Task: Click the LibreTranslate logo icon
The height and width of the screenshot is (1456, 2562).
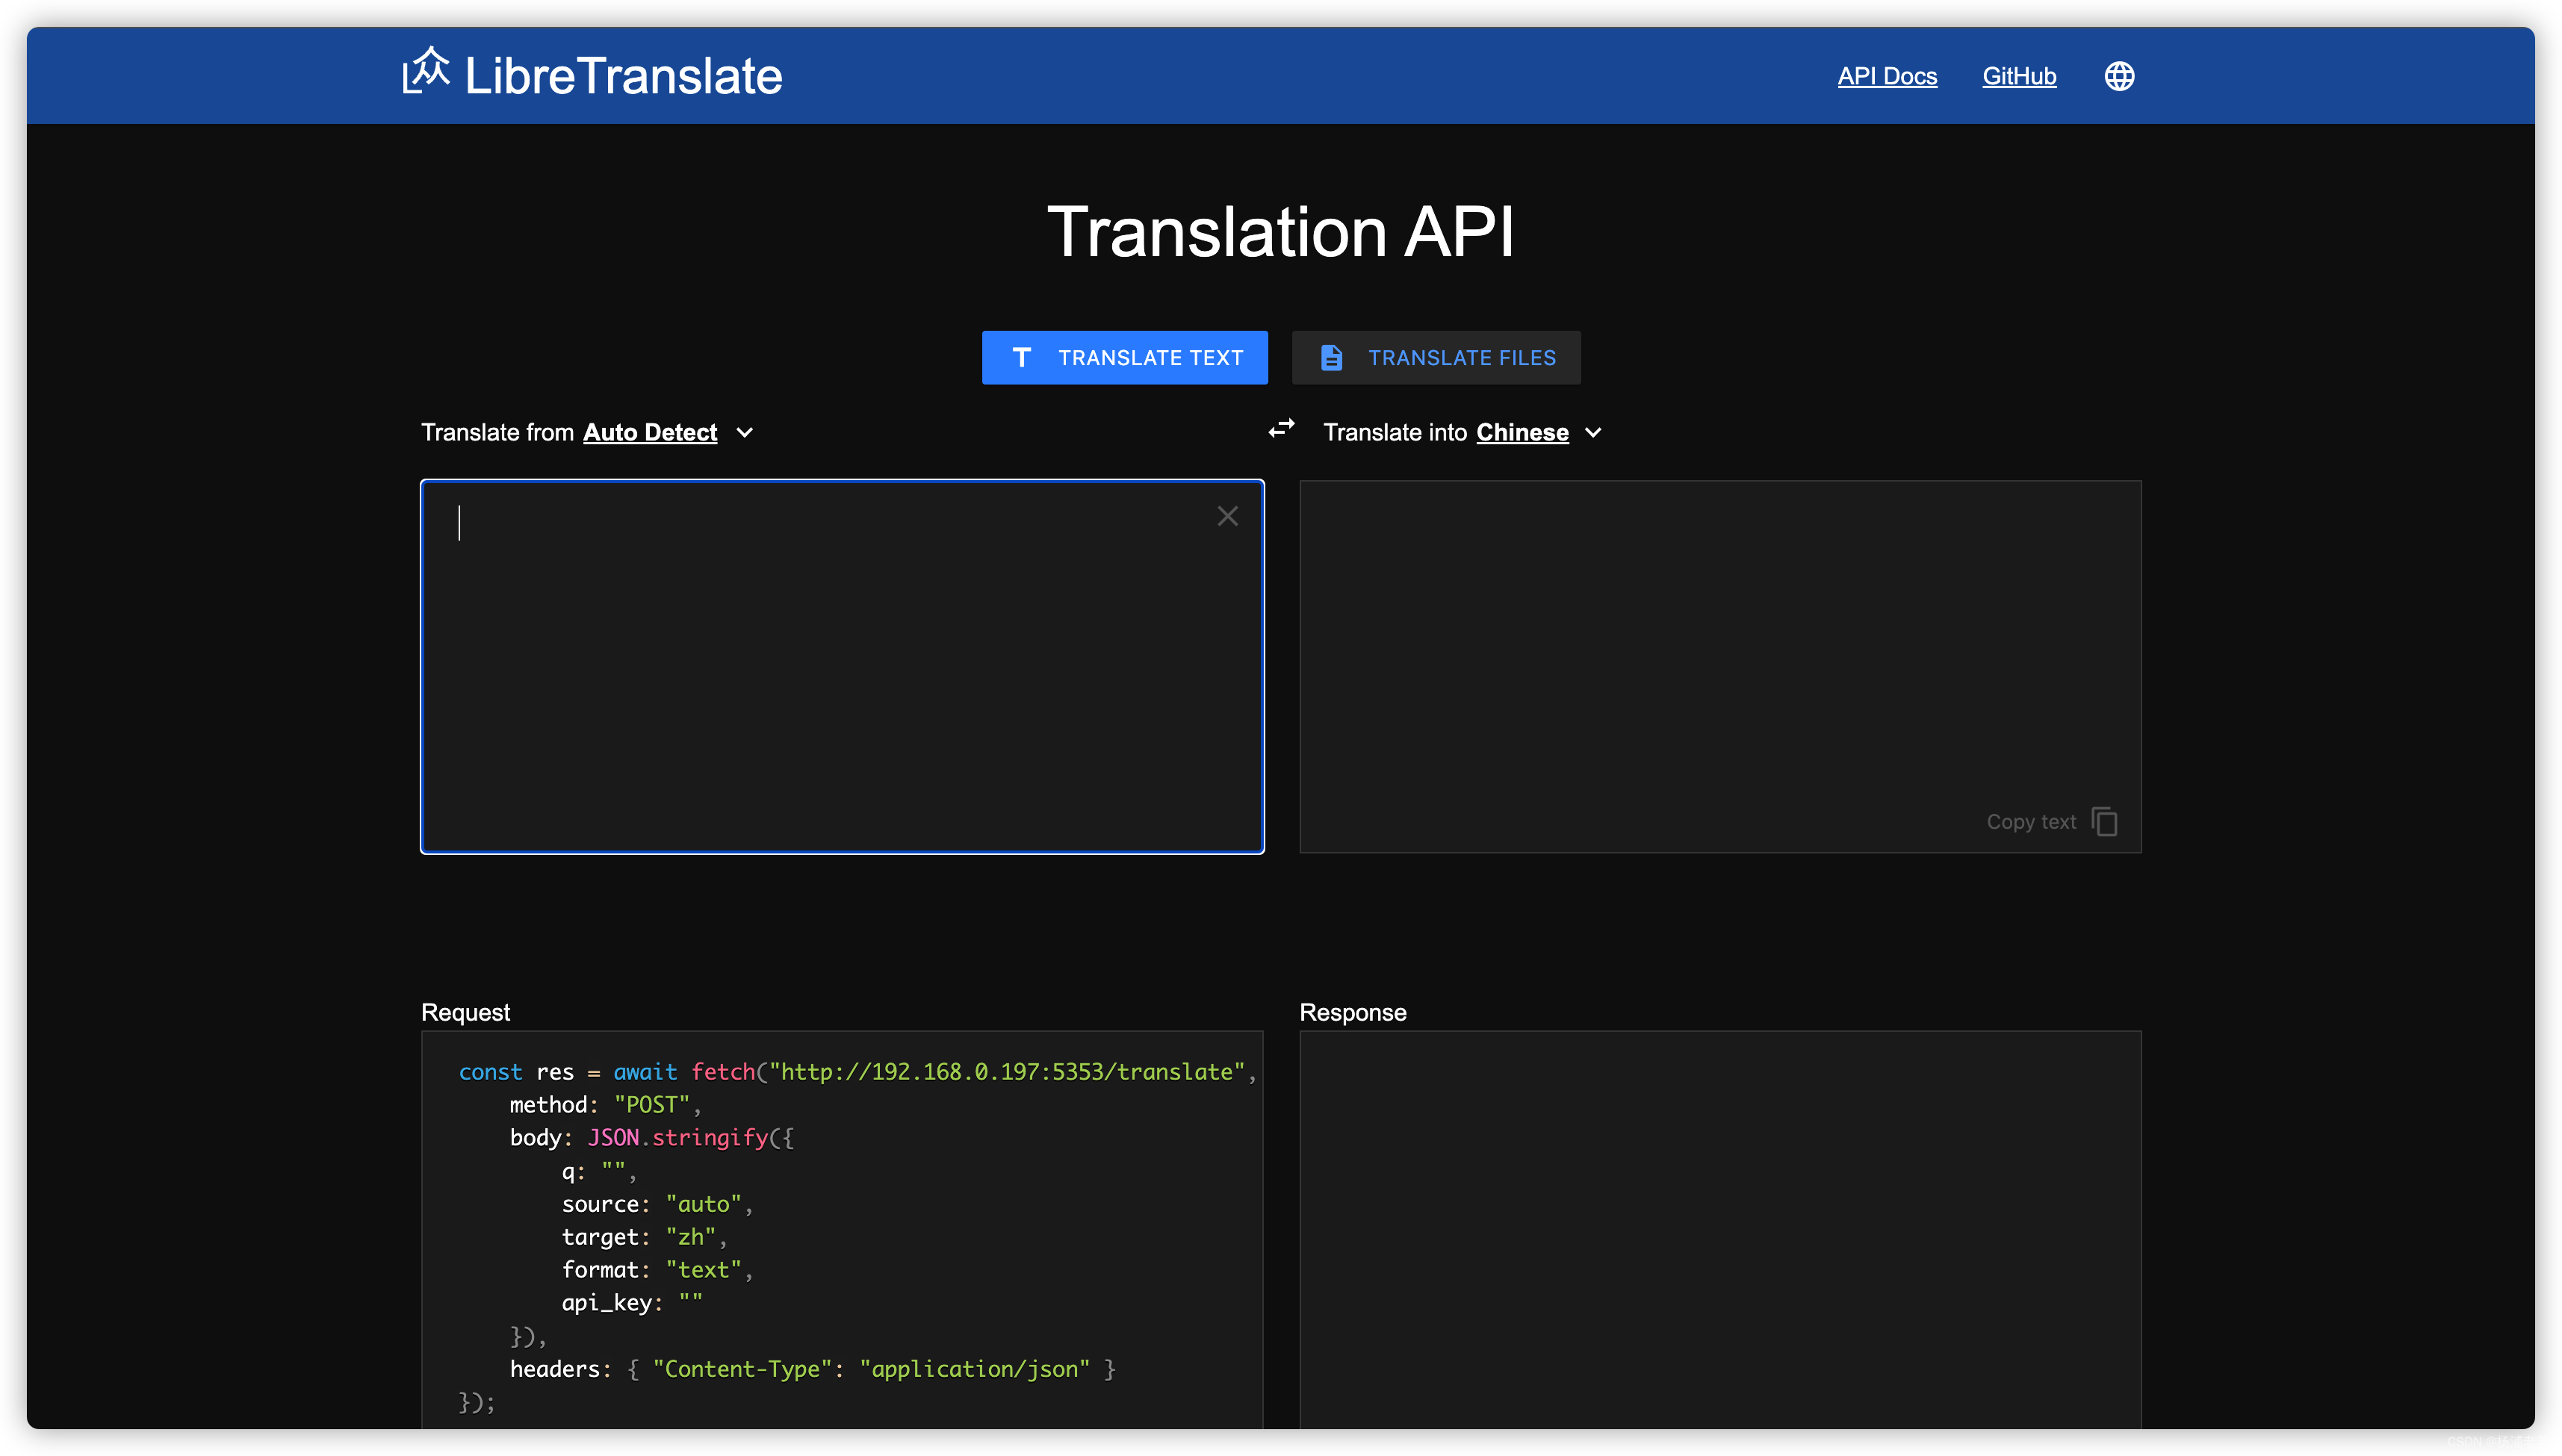Action: (425, 71)
